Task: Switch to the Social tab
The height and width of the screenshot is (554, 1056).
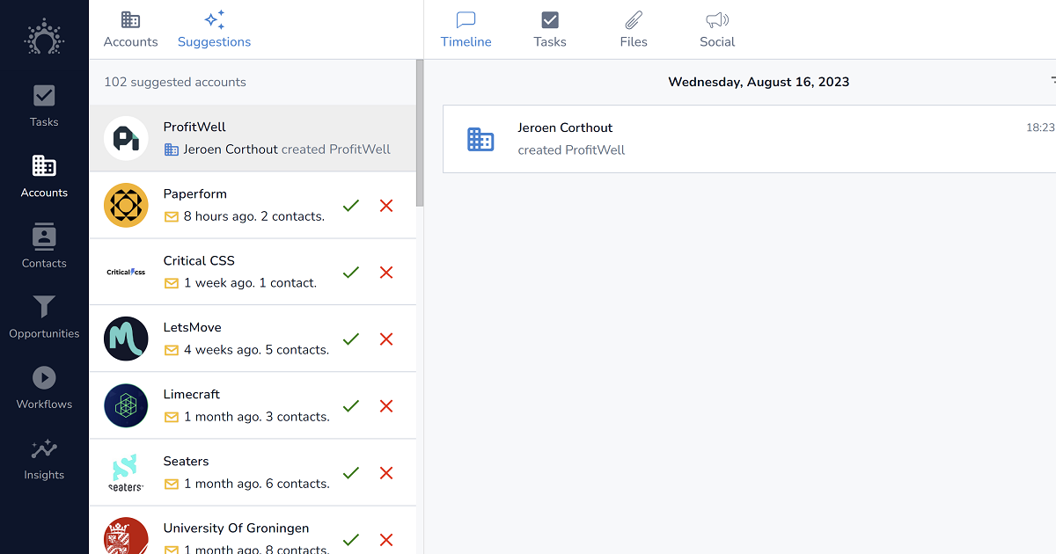Action: 717,30
